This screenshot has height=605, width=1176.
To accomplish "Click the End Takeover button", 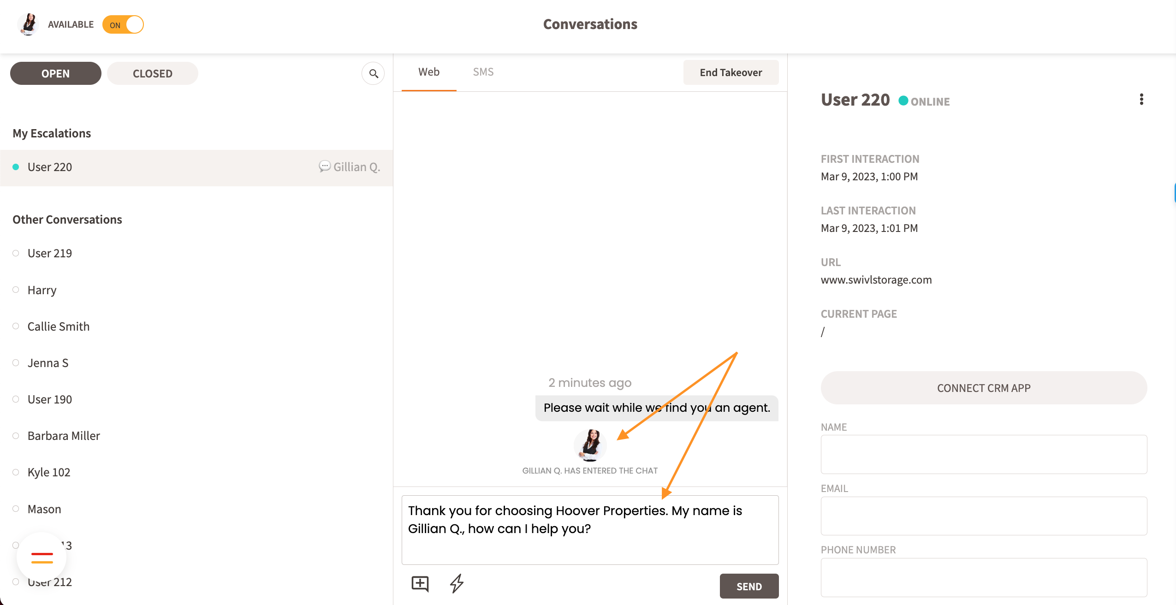I will point(731,72).
